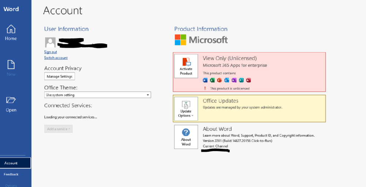Click 'Microsoft 365 Apps for enterprise' text
The height and width of the screenshot is (187, 366).
[x=235, y=65]
